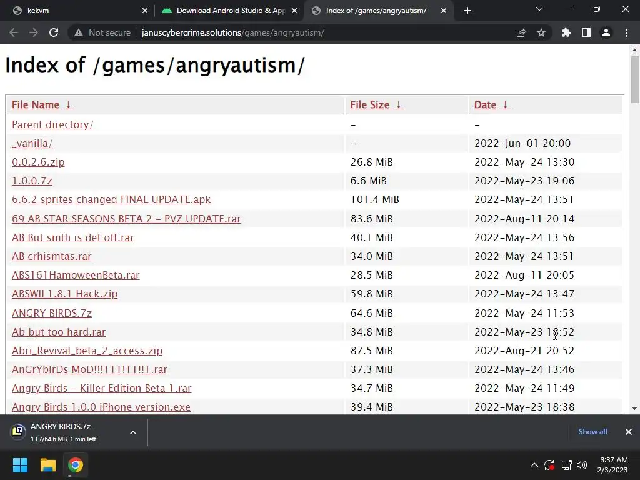Screen dimensions: 640x480
Task: Open the taskbar clock and date
Action: coord(612,465)
